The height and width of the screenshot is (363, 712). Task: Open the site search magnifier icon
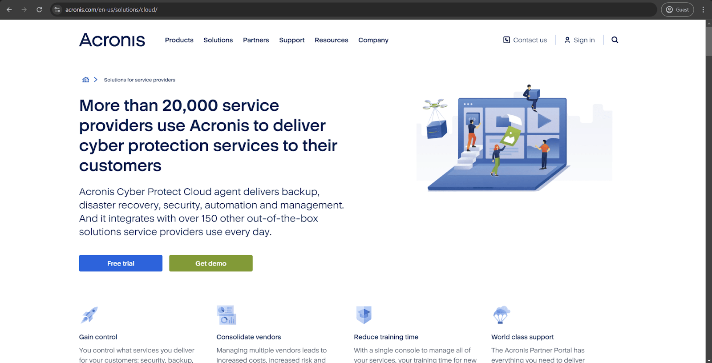click(615, 40)
